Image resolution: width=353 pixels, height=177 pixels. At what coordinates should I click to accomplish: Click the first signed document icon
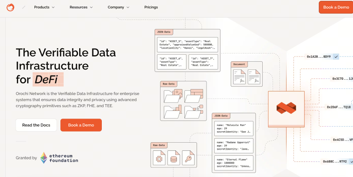click(x=239, y=77)
